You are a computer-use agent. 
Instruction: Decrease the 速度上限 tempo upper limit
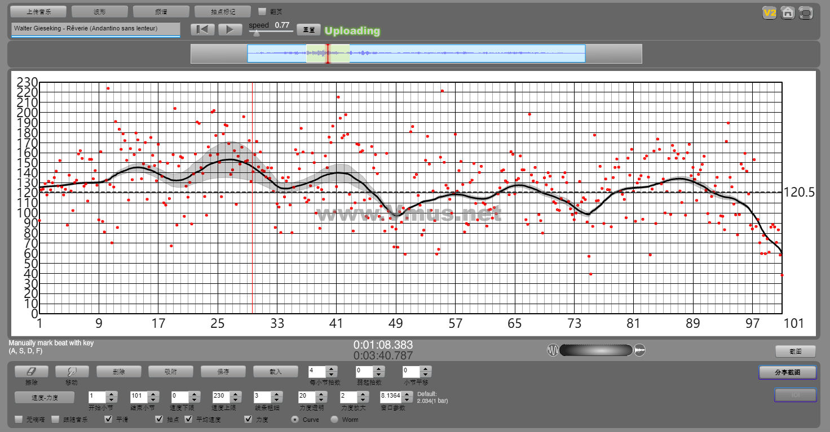point(237,399)
